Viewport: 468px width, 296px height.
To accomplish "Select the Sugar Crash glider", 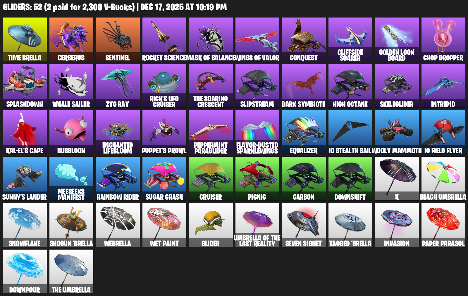I will 164,179.
